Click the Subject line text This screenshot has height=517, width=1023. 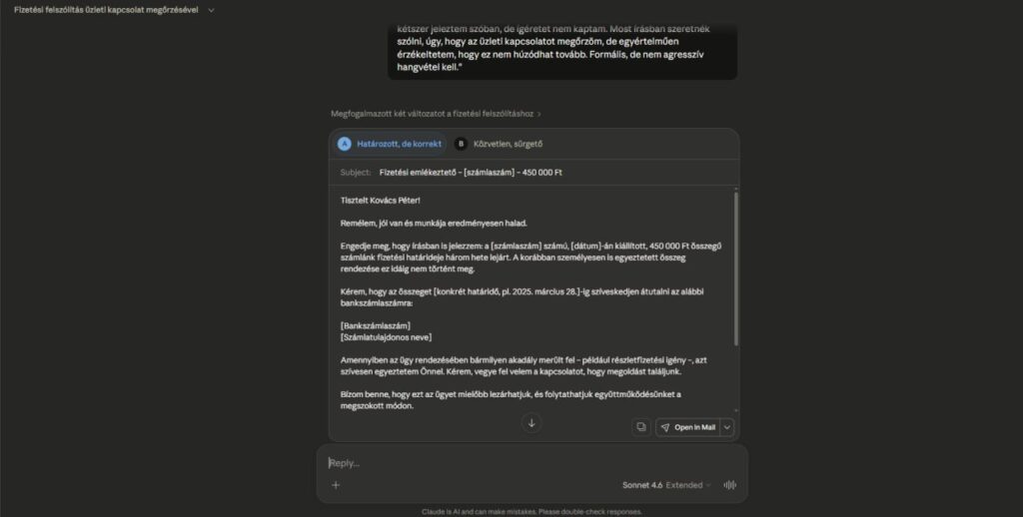[x=471, y=173]
